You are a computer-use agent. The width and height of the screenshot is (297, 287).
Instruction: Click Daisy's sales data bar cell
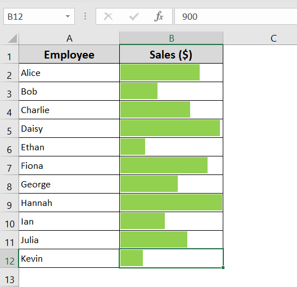(x=171, y=128)
